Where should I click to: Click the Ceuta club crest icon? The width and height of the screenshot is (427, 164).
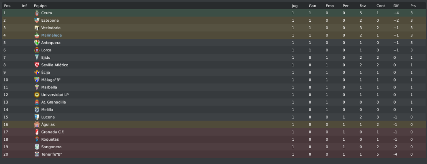pyautogui.click(x=37, y=13)
